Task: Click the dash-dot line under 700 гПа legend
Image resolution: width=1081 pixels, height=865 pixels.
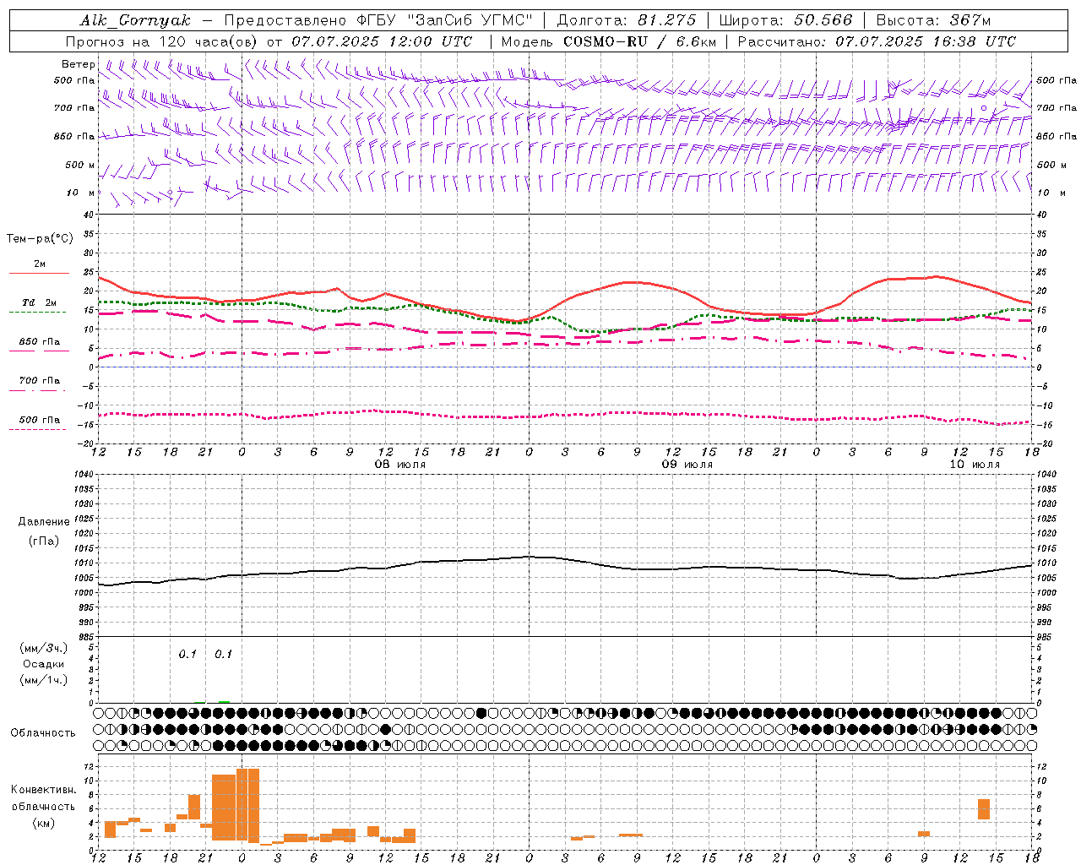Action: (x=38, y=390)
